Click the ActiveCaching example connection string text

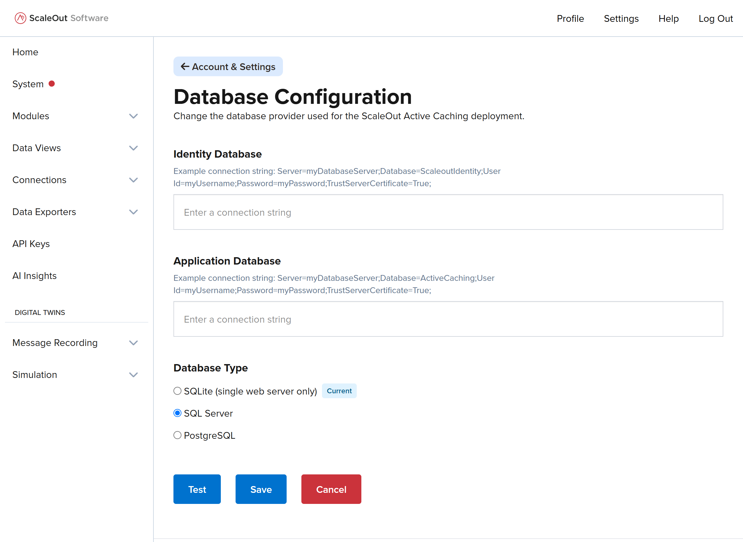tap(334, 284)
